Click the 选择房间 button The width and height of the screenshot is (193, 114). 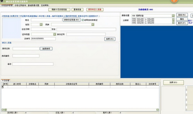pos(46,49)
